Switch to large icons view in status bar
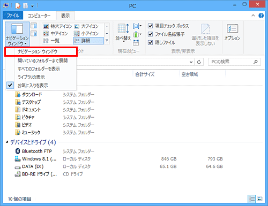The height and width of the screenshot is (206, 268). pyautogui.click(x=260, y=199)
